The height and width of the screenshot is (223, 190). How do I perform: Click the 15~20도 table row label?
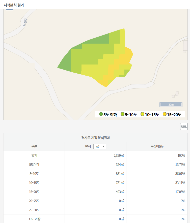tap(34, 192)
